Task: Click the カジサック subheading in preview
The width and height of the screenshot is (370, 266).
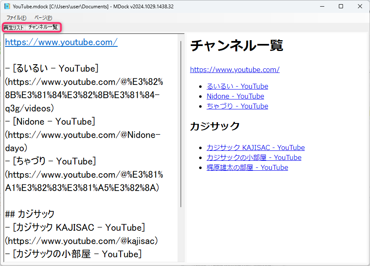Action: [215, 126]
